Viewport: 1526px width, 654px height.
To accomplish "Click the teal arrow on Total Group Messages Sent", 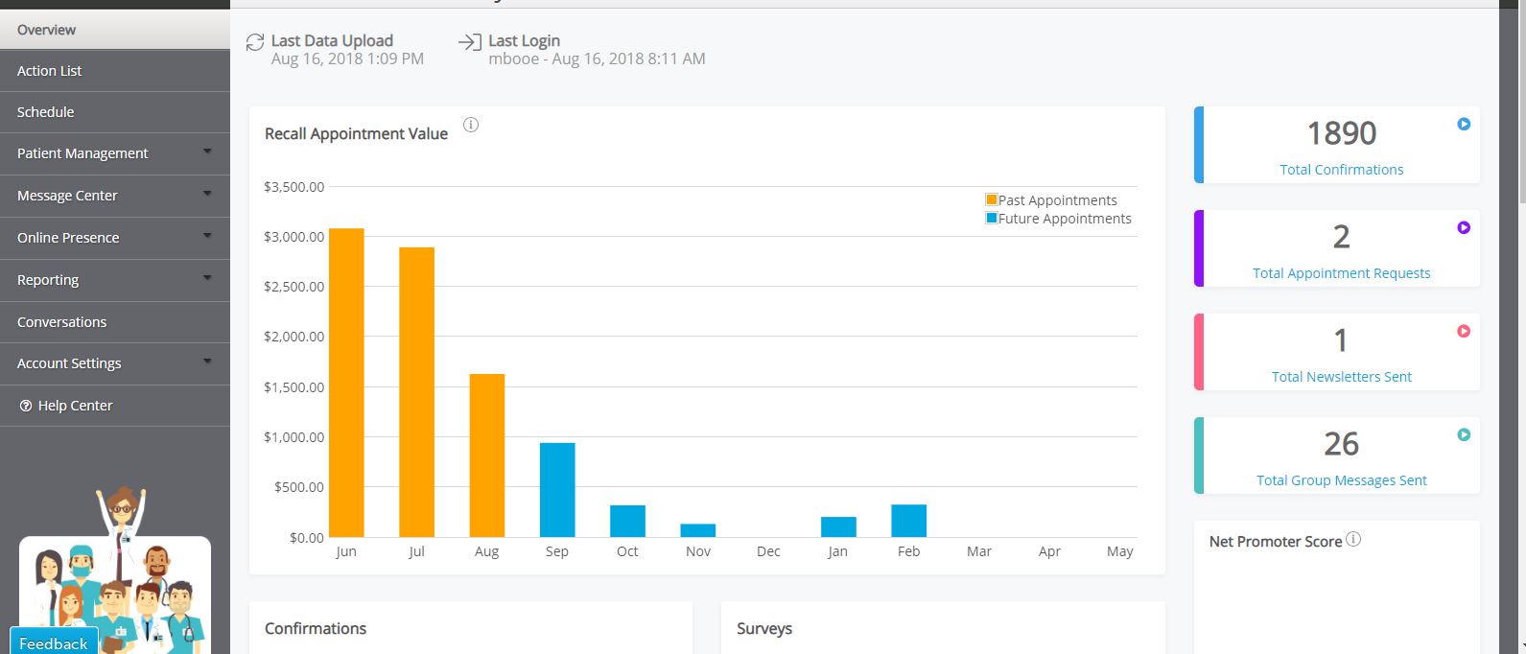I will point(1464,434).
